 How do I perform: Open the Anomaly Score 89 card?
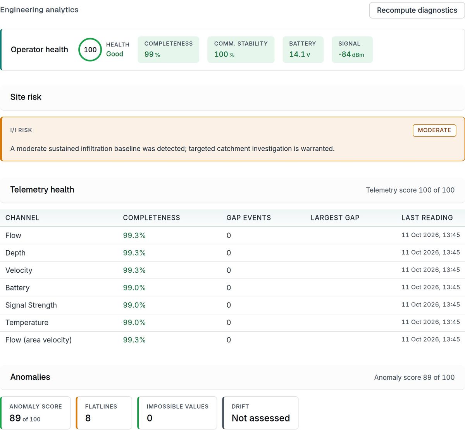35,413
